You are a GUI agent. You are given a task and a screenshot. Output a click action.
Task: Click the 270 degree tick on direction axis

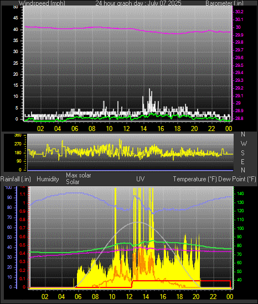click(18, 144)
